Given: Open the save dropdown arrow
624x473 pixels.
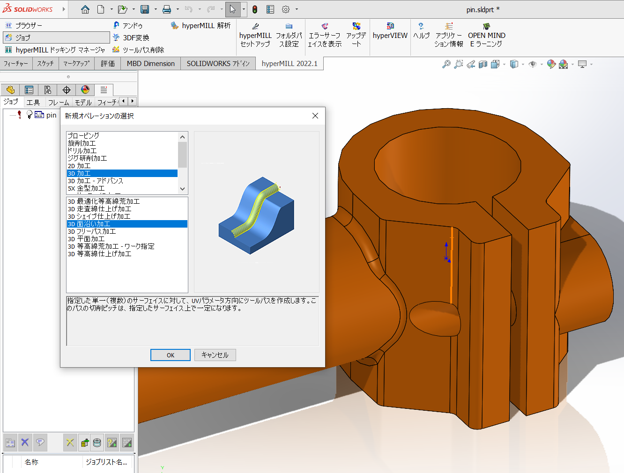Looking at the screenshot, I should pyautogui.click(x=156, y=9).
